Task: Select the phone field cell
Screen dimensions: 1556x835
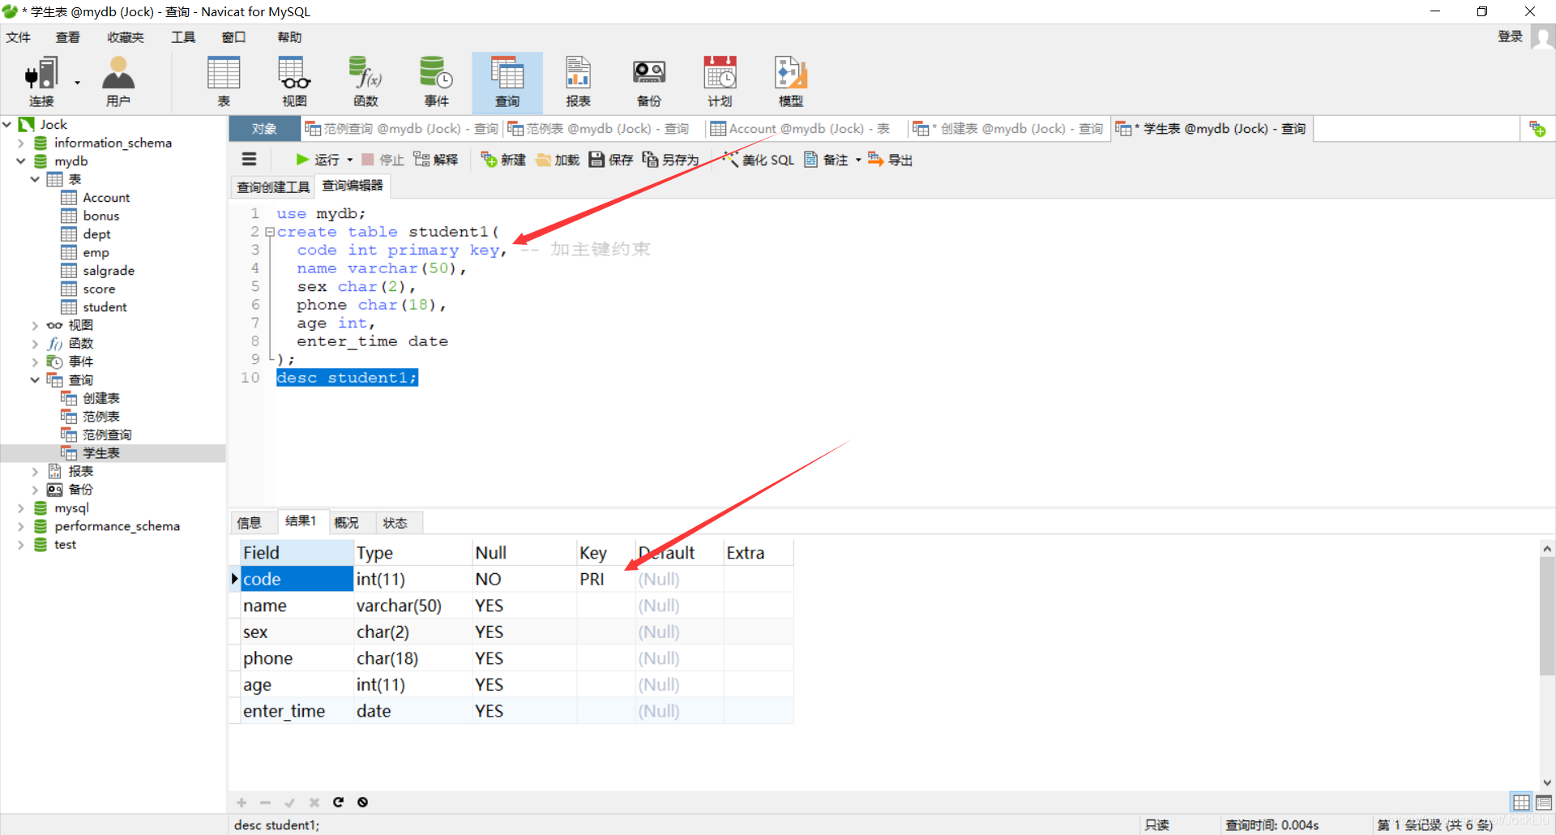Action: (297, 658)
